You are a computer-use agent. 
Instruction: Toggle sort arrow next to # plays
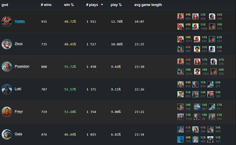(x=102, y=5)
